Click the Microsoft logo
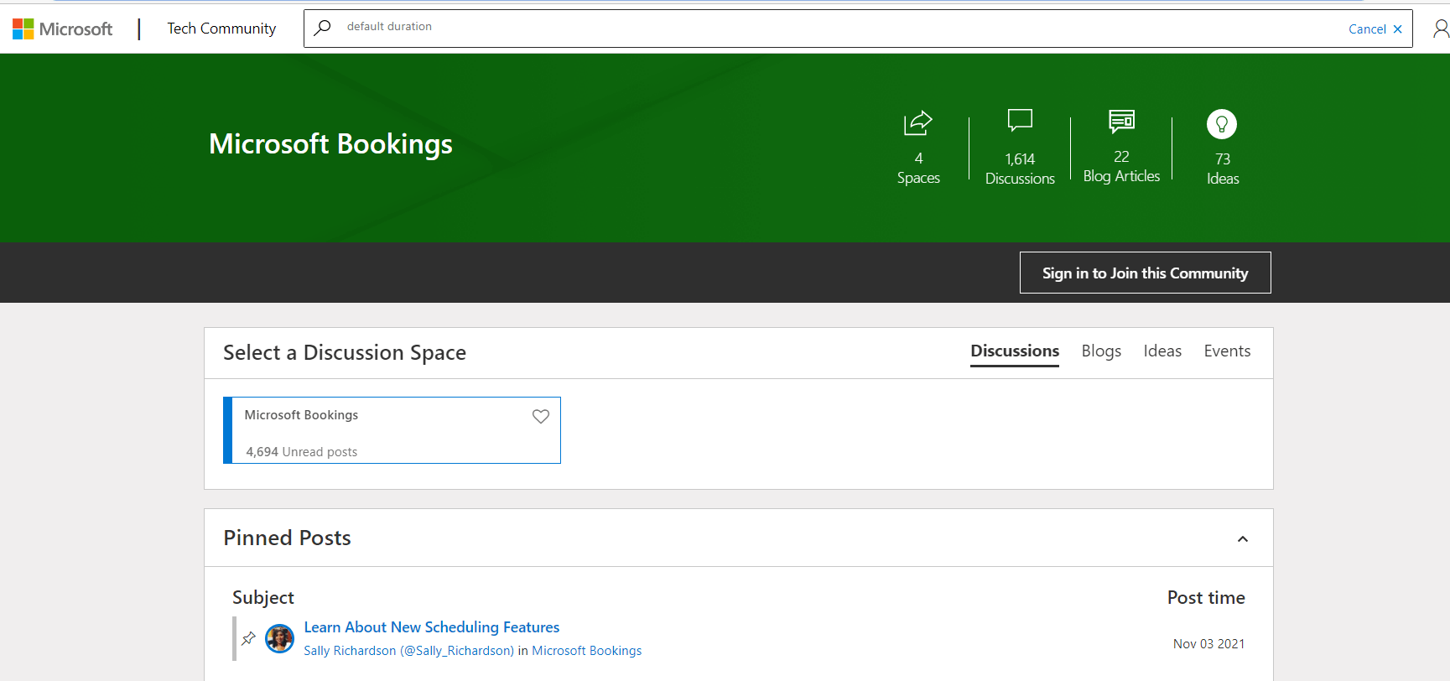Viewport: 1450px width, 681px height. click(x=62, y=29)
